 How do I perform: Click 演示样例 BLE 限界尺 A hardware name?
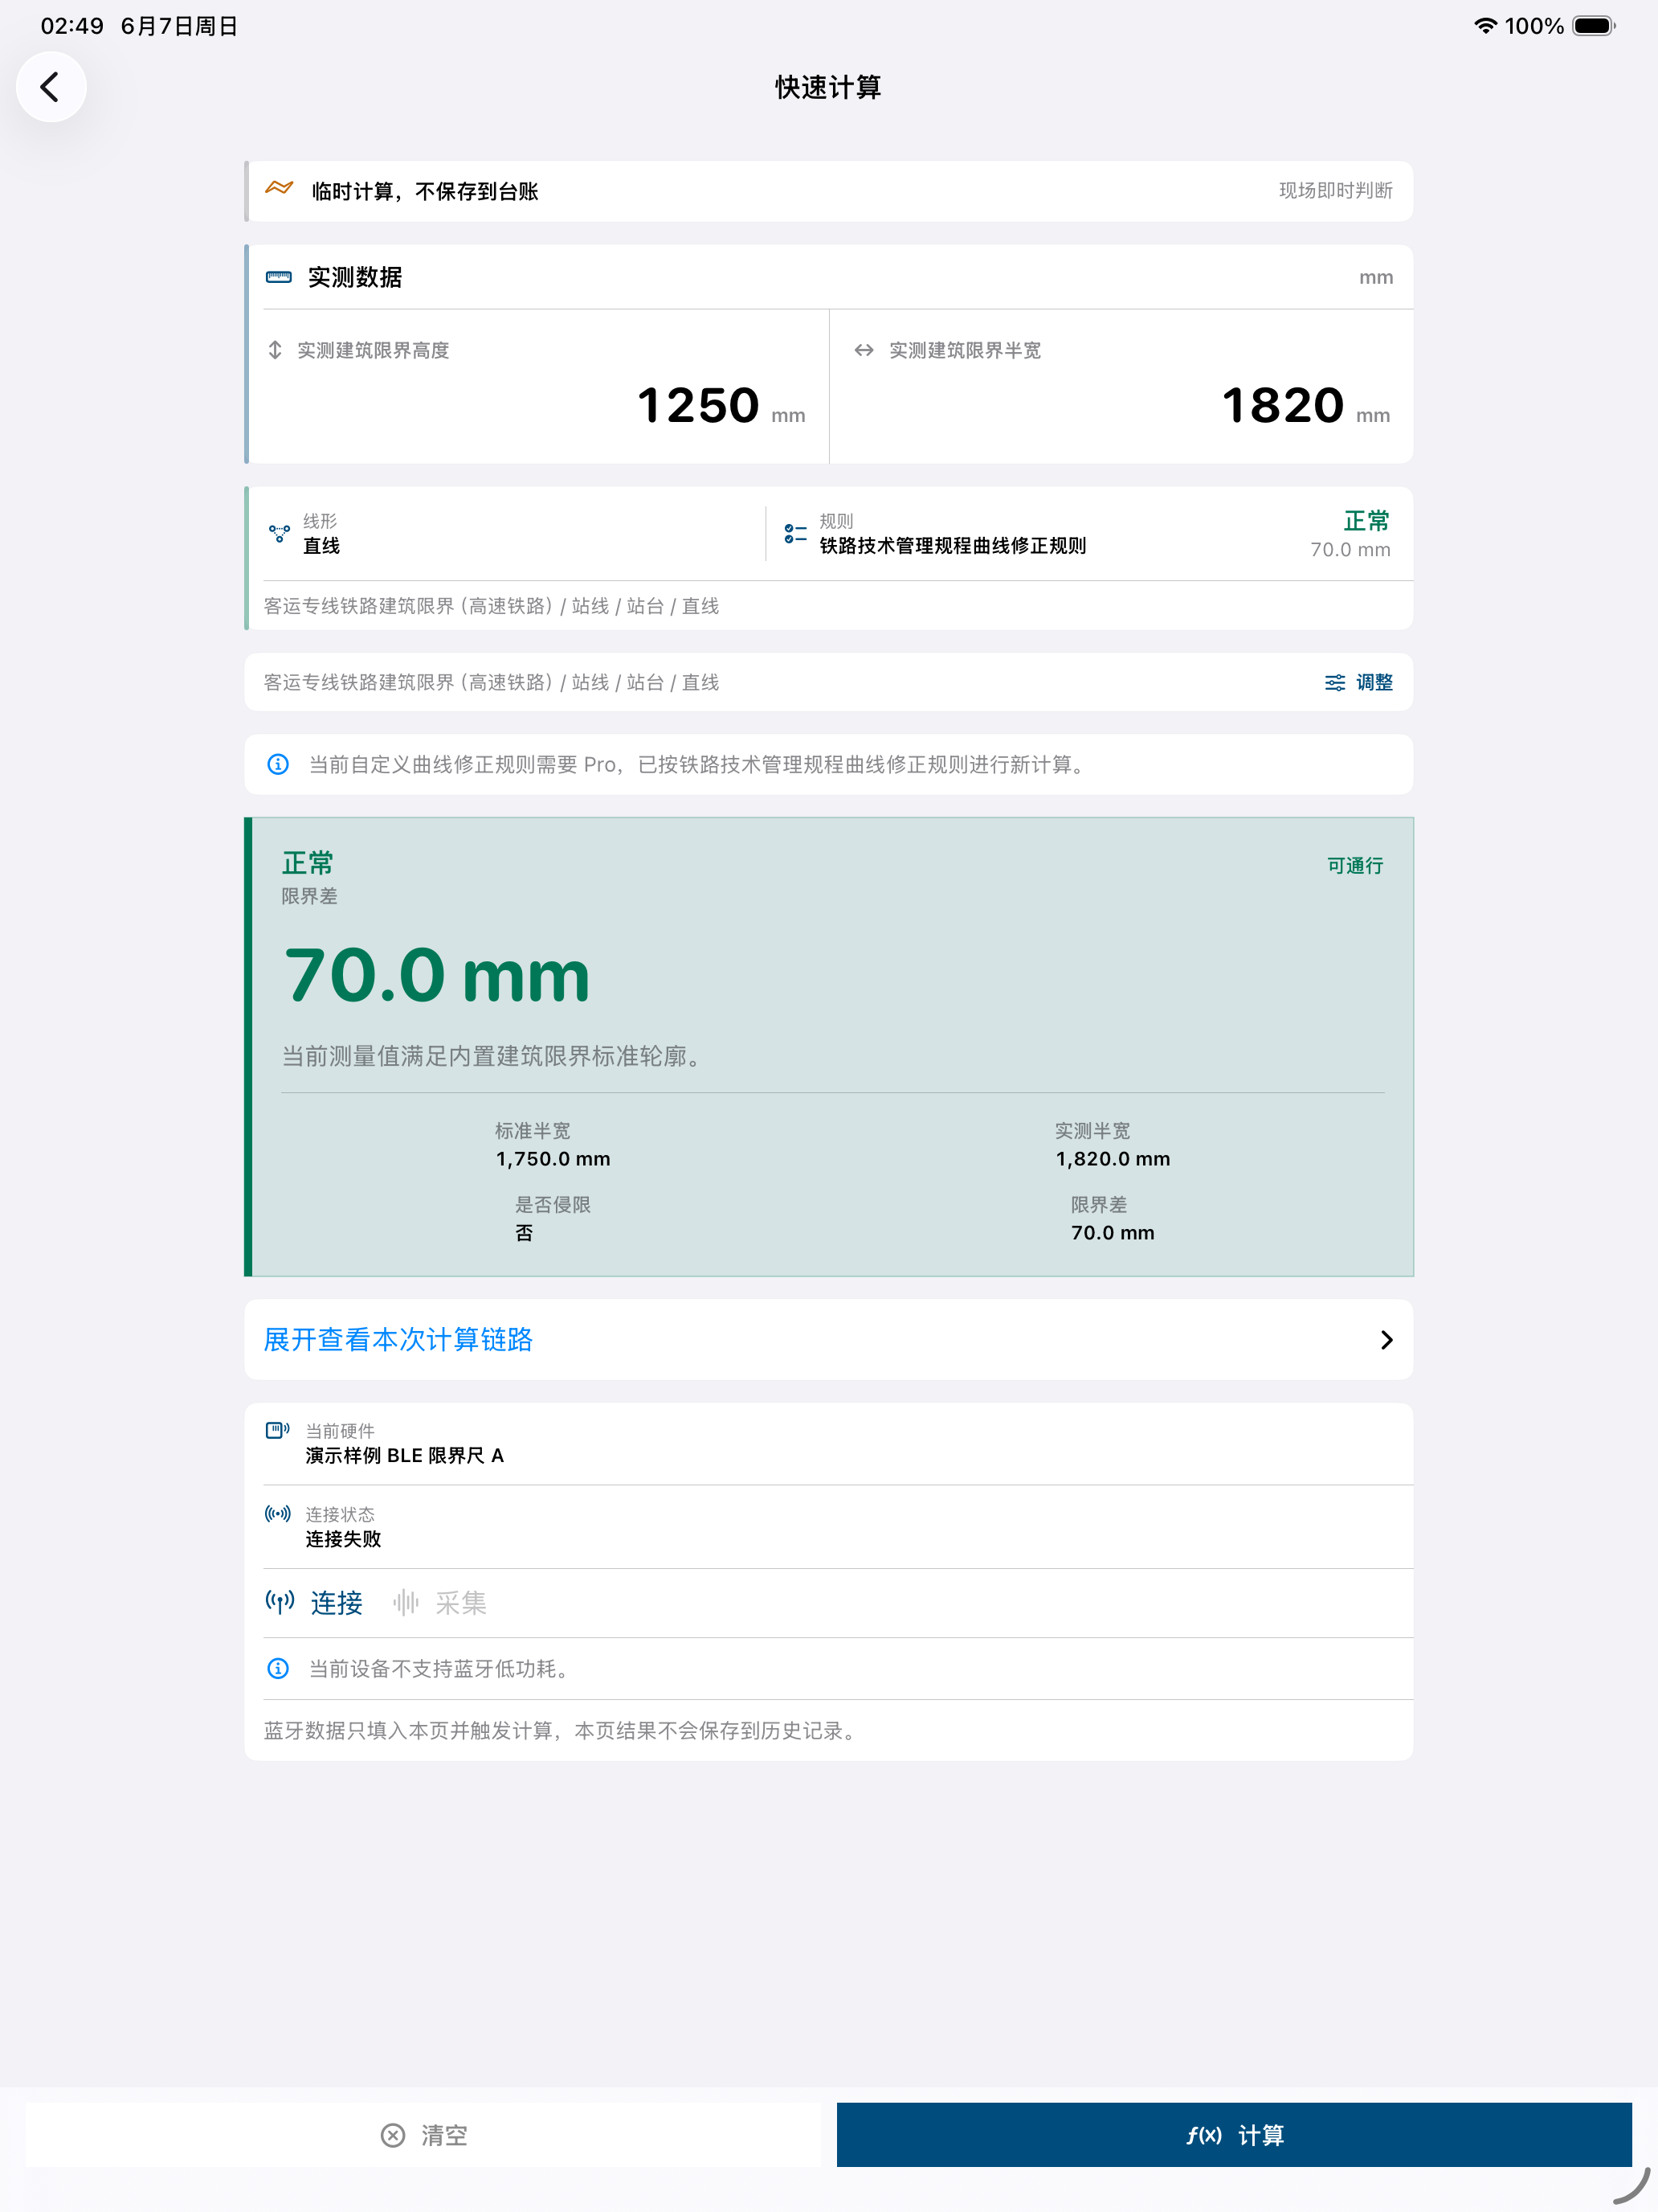coord(405,1456)
